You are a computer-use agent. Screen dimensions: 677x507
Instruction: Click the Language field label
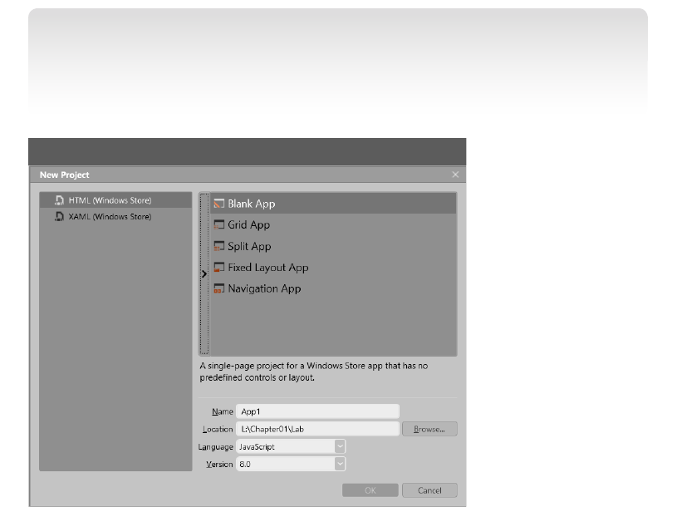pyautogui.click(x=215, y=447)
